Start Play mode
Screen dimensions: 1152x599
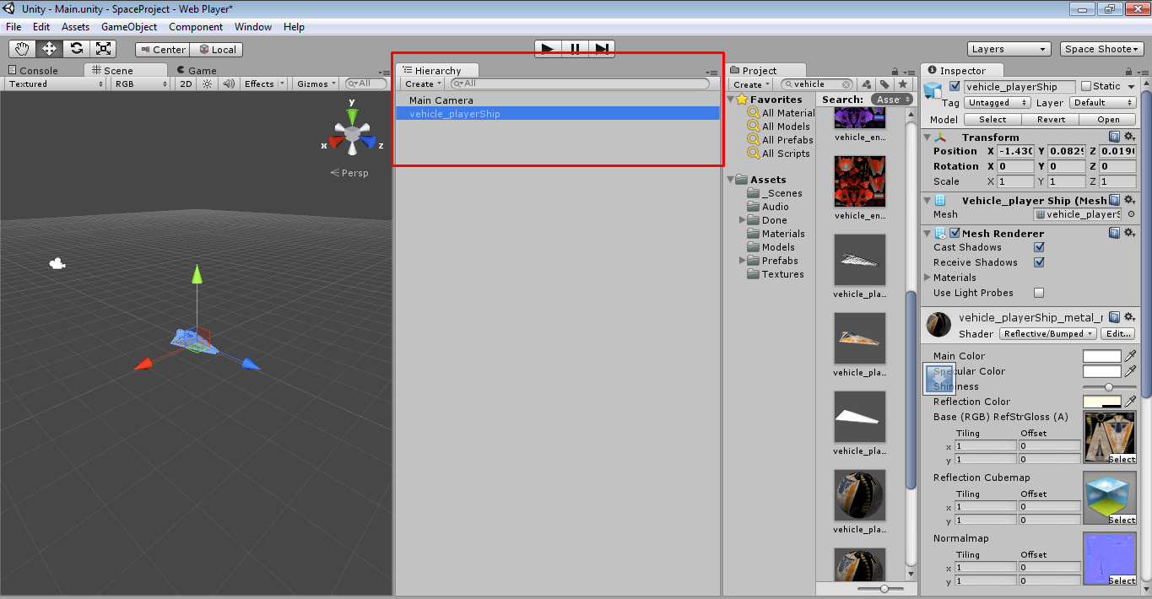click(x=548, y=49)
